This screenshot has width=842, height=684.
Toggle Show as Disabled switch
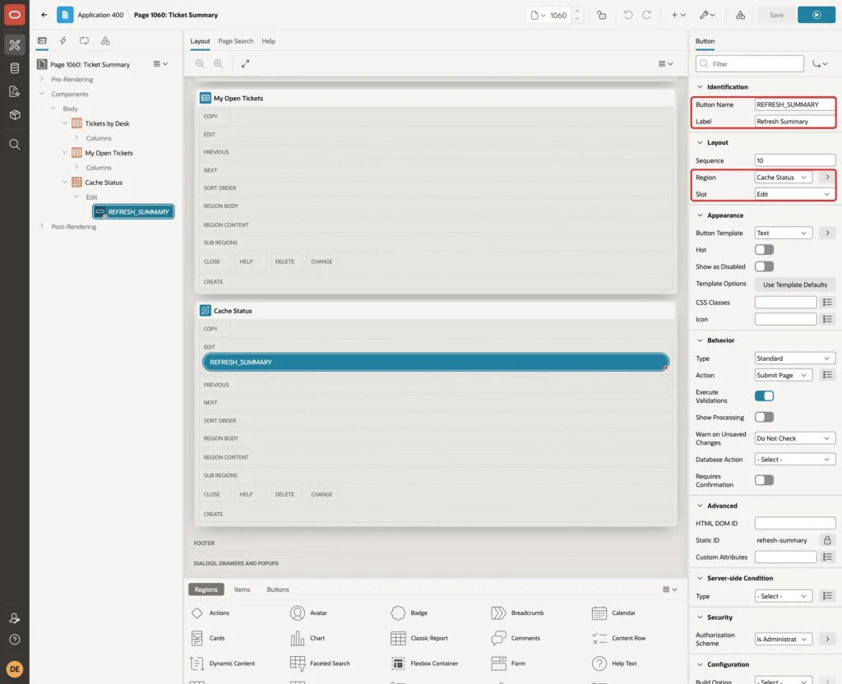pyautogui.click(x=764, y=266)
